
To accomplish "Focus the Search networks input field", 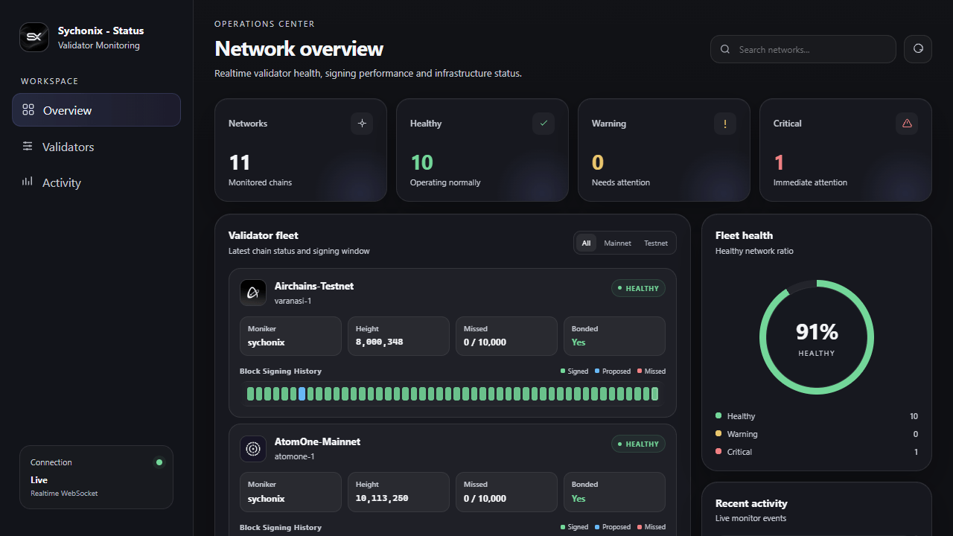I will [803, 49].
